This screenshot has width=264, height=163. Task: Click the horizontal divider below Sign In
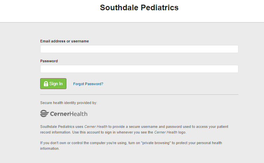tap(139, 95)
